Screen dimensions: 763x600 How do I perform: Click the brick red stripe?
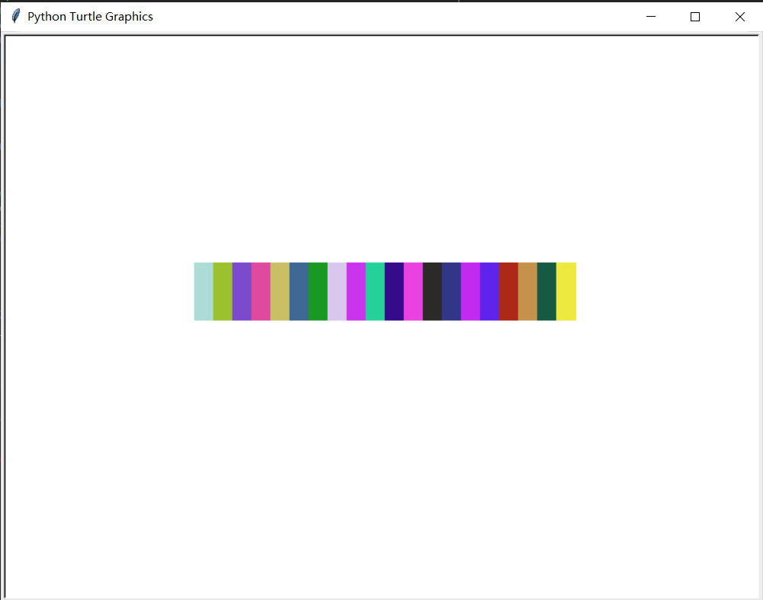(509, 292)
